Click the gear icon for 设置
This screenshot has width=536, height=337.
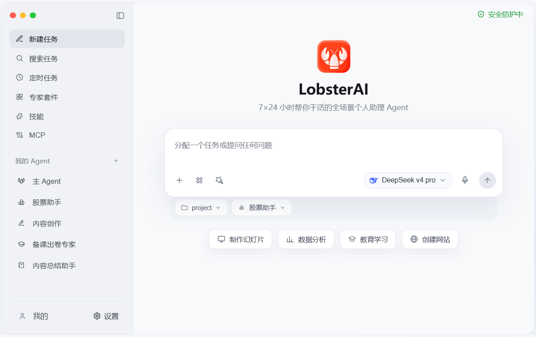[x=97, y=316]
